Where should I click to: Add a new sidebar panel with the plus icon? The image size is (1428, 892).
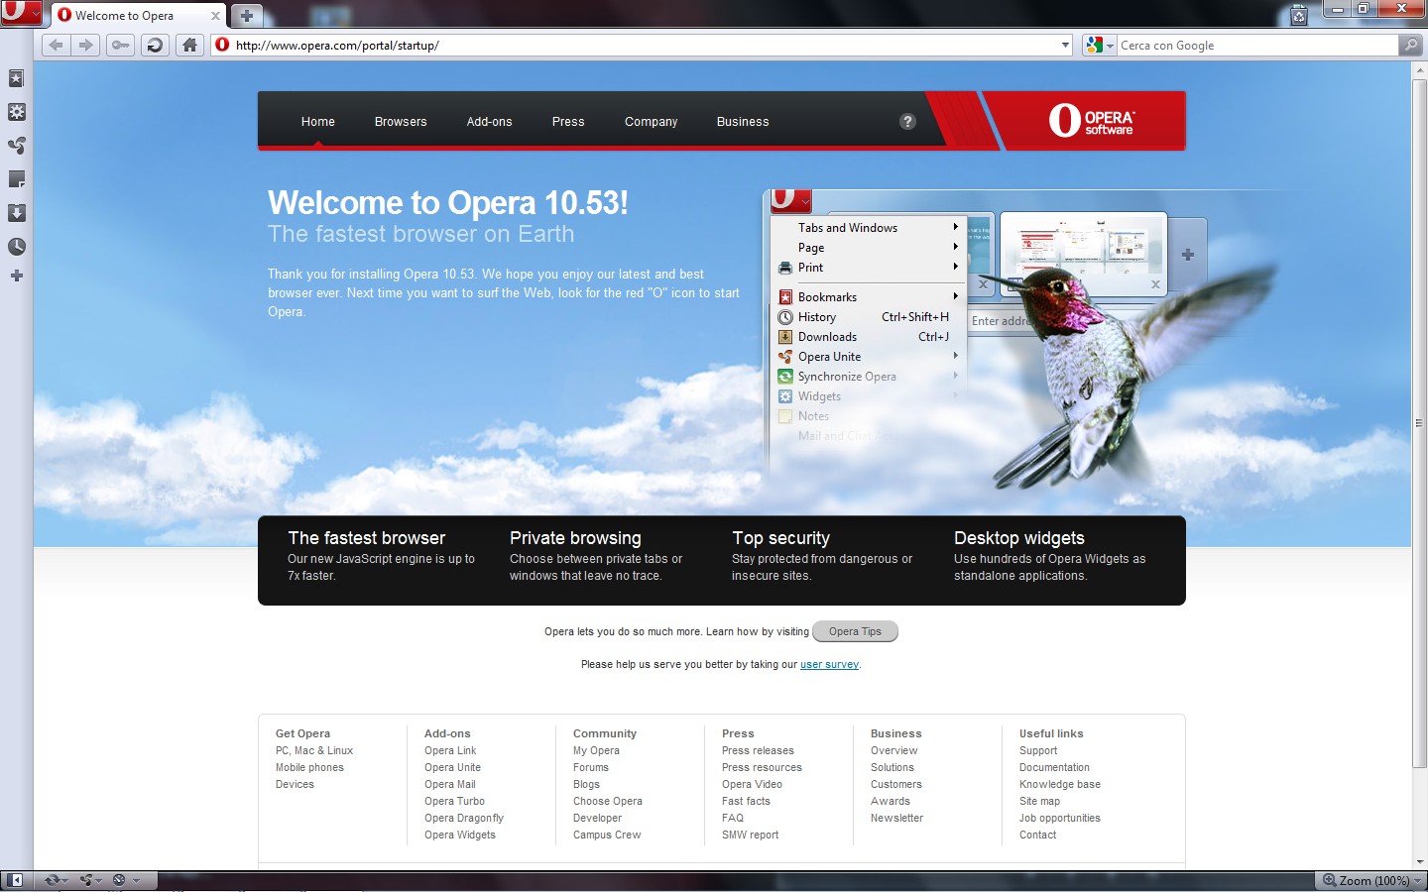(17, 277)
